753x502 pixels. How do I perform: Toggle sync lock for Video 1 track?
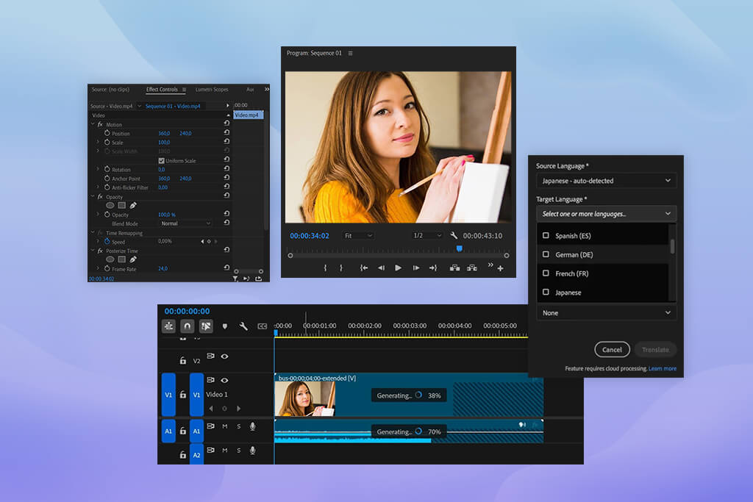(210, 379)
